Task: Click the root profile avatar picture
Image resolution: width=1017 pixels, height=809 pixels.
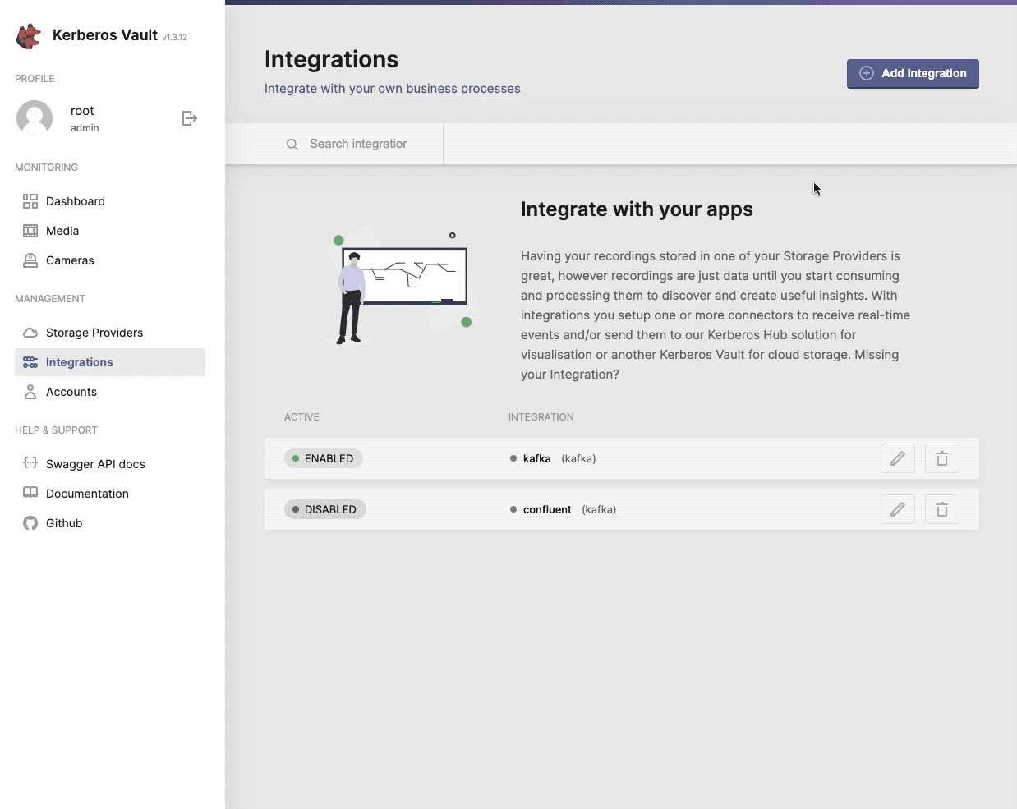Action: (34, 118)
